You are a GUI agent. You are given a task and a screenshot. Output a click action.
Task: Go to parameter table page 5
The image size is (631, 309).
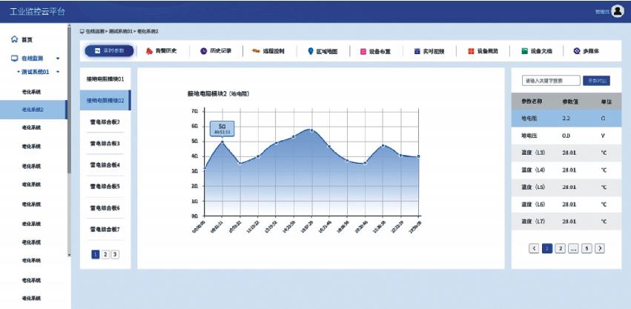click(587, 248)
